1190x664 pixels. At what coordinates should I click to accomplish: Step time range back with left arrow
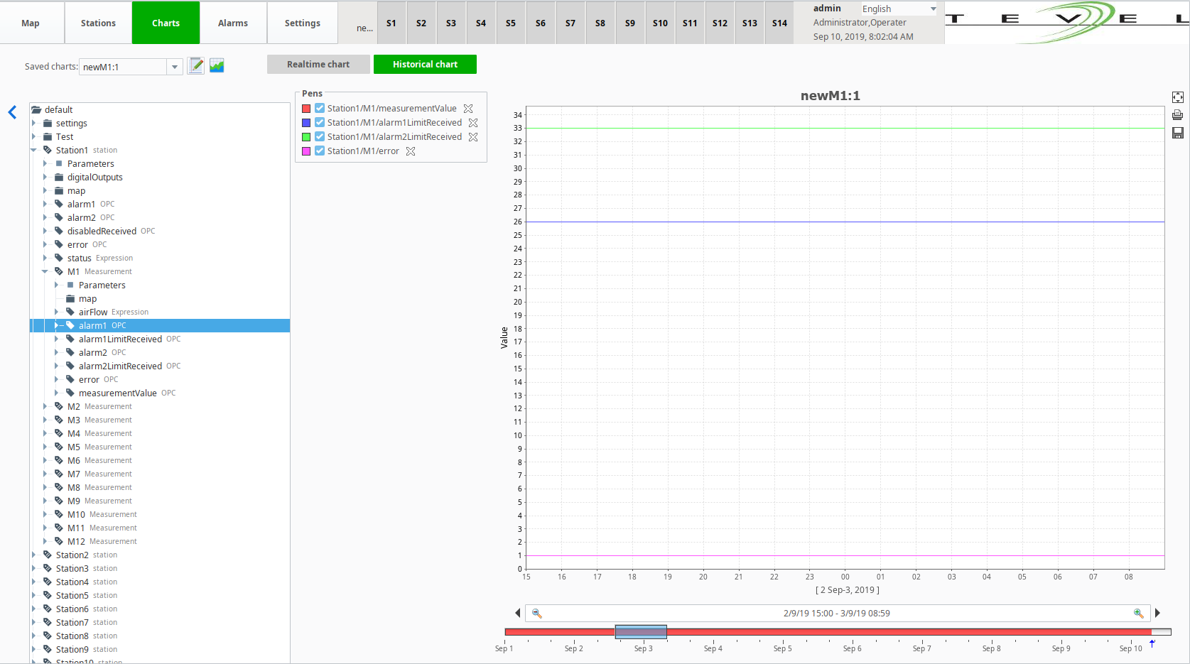pyautogui.click(x=517, y=613)
